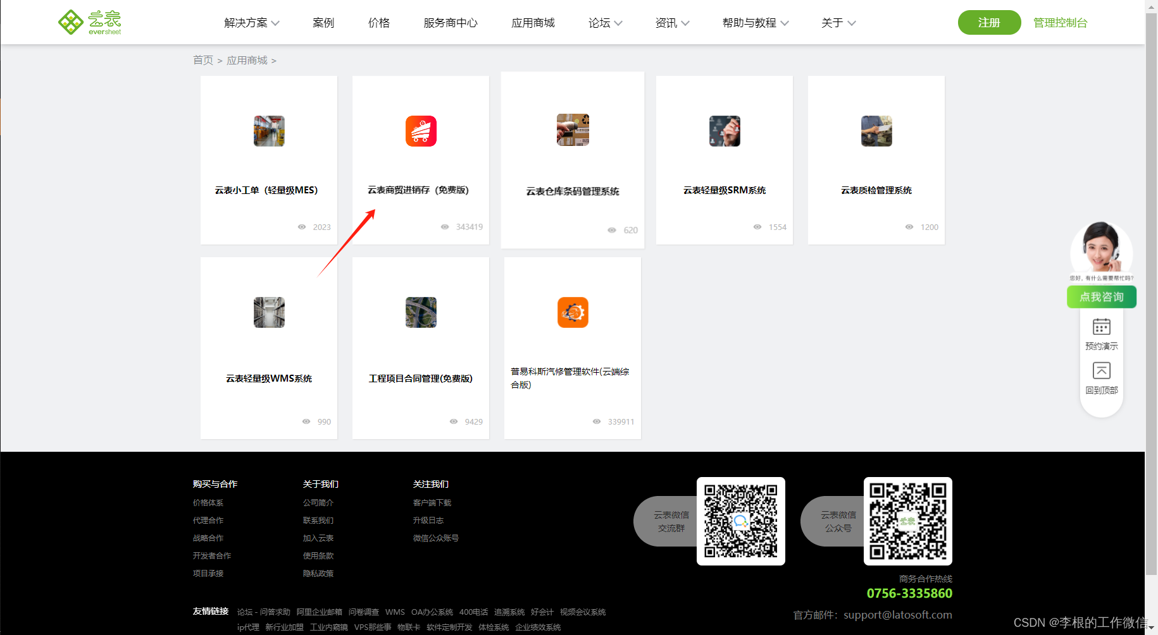Viewport: 1158px width, 635px height.
Task: Click the 预约演示 calendar icon
Action: [x=1102, y=327]
